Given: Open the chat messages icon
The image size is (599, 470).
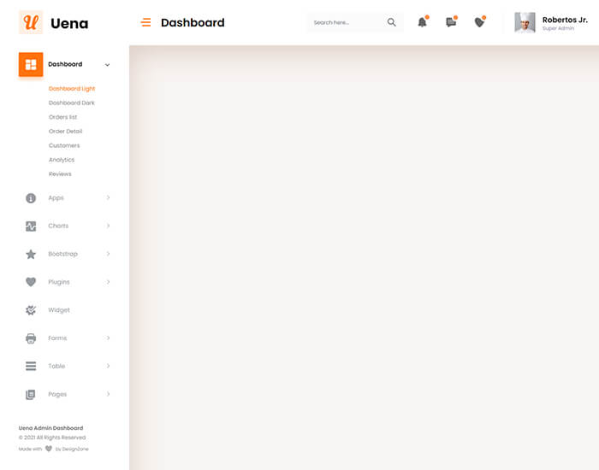Looking at the screenshot, I should click(x=451, y=22).
